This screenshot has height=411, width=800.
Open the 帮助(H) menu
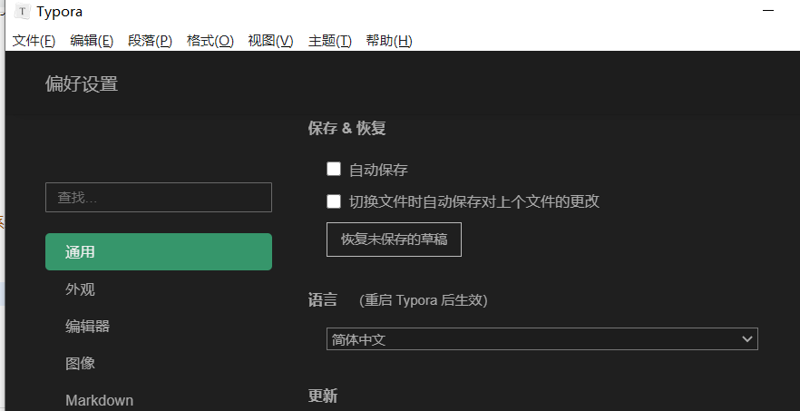point(388,41)
